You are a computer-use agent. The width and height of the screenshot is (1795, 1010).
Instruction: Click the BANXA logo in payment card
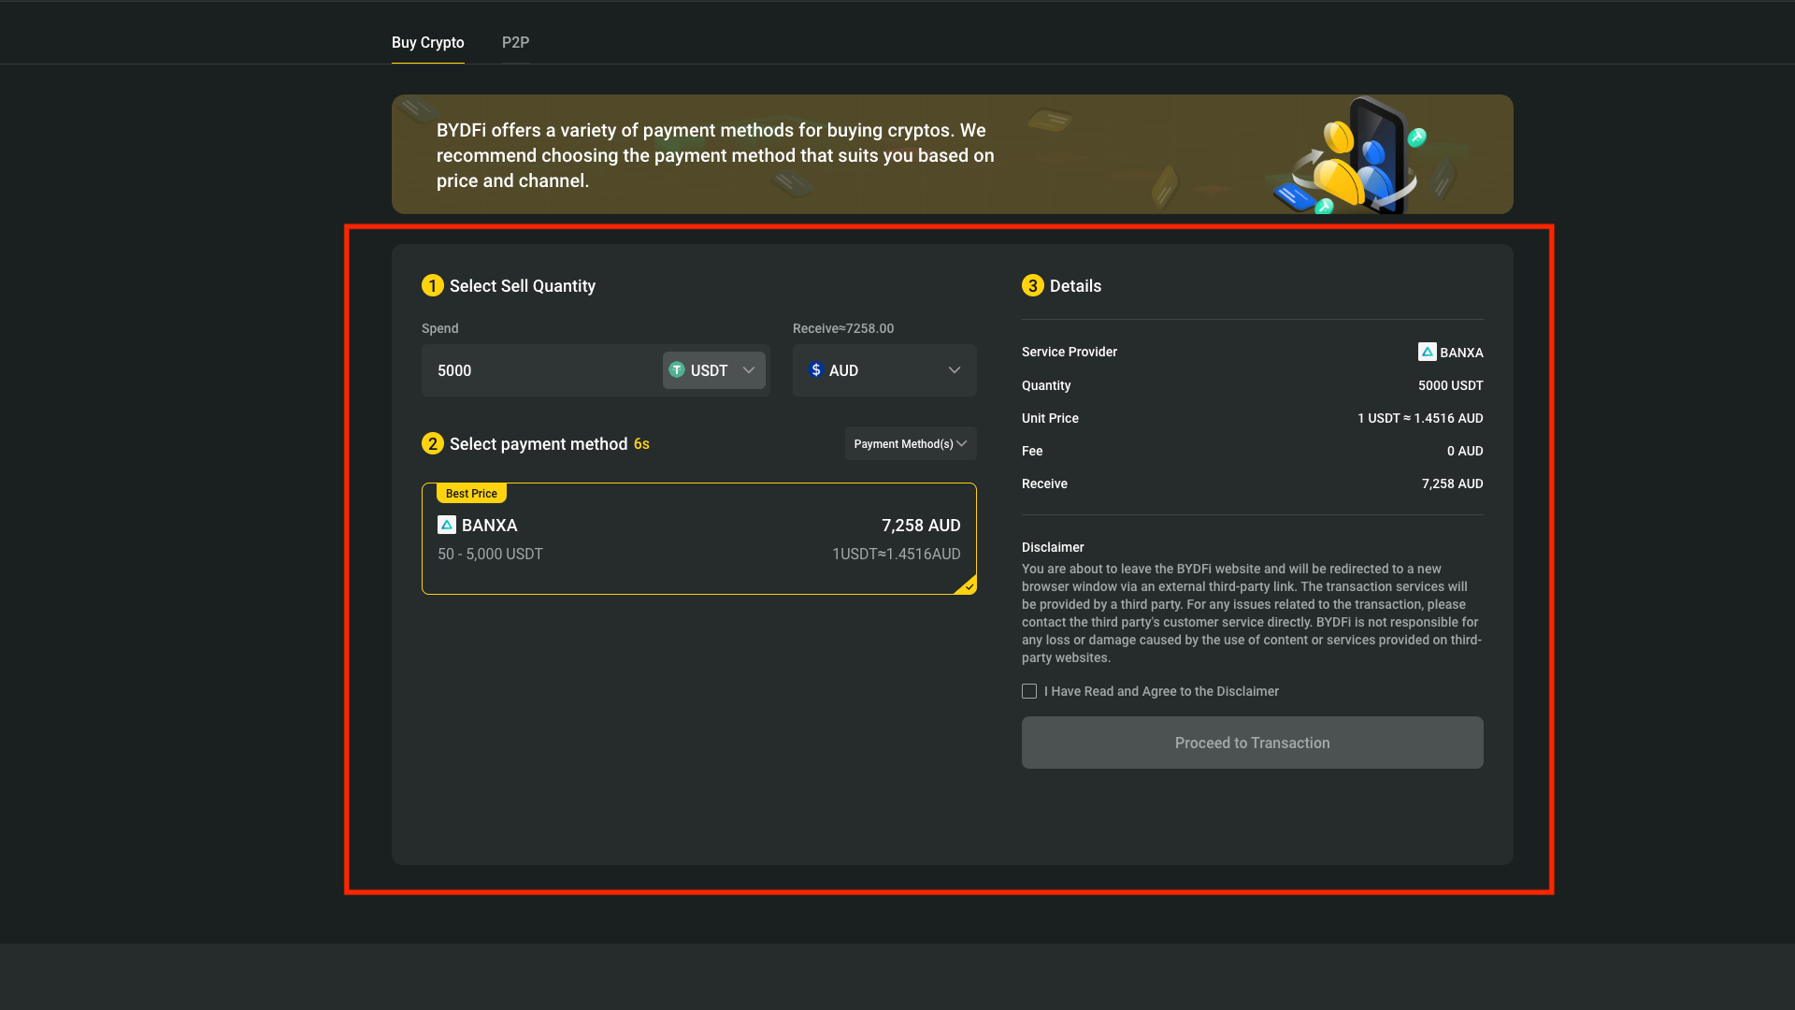click(x=447, y=526)
